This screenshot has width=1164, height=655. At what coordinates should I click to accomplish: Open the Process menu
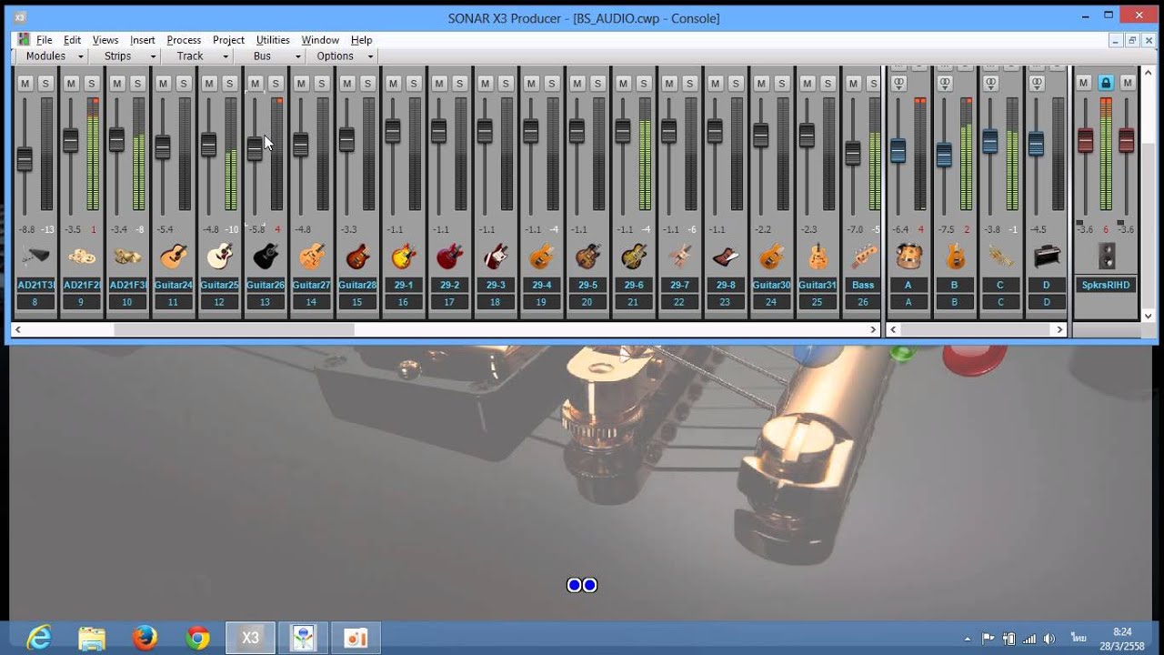point(184,40)
